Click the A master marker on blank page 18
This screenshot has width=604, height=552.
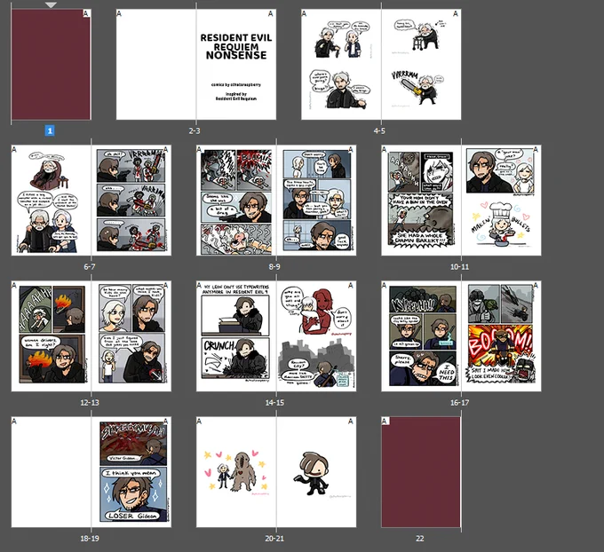click(14, 422)
